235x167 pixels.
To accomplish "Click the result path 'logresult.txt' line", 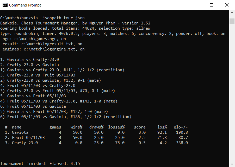I will 42,44.
